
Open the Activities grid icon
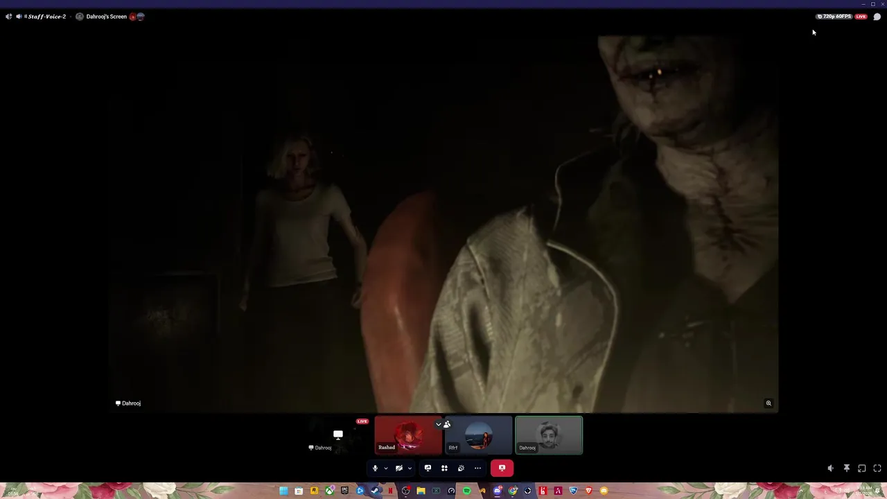pyautogui.click(x=444, y=468)
